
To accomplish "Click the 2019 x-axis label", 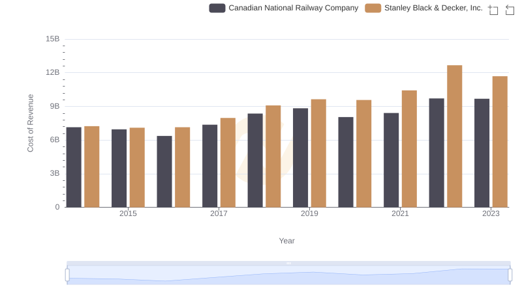I will (x=309, y=213).
